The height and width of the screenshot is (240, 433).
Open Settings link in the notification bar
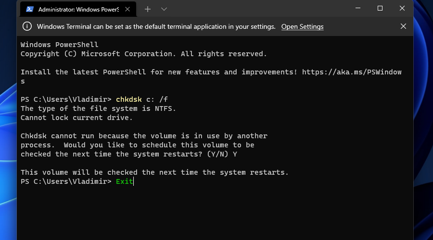303,26
